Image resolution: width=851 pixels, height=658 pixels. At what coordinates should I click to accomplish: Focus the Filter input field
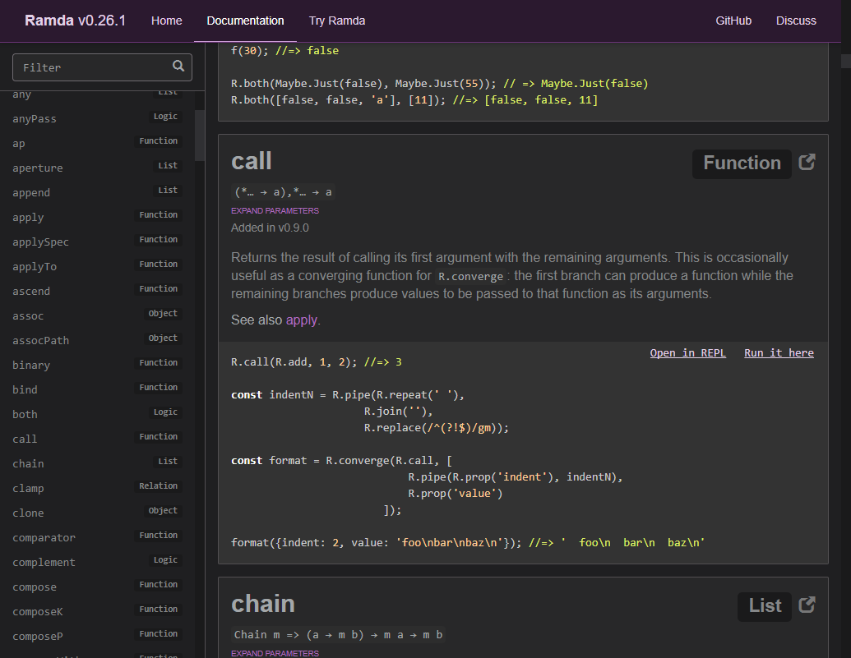[102, 67]
